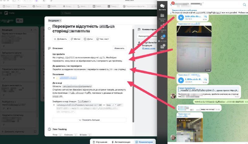The height and width of the screenshot is (144, 248).
Task: Expand description with Показать больше
Action: pyautogui.click(x=89, y=120)
